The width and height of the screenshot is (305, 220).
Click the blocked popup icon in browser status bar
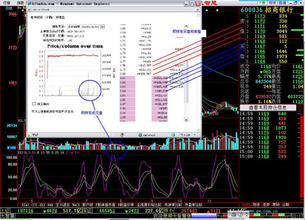(x=122, y=135)
